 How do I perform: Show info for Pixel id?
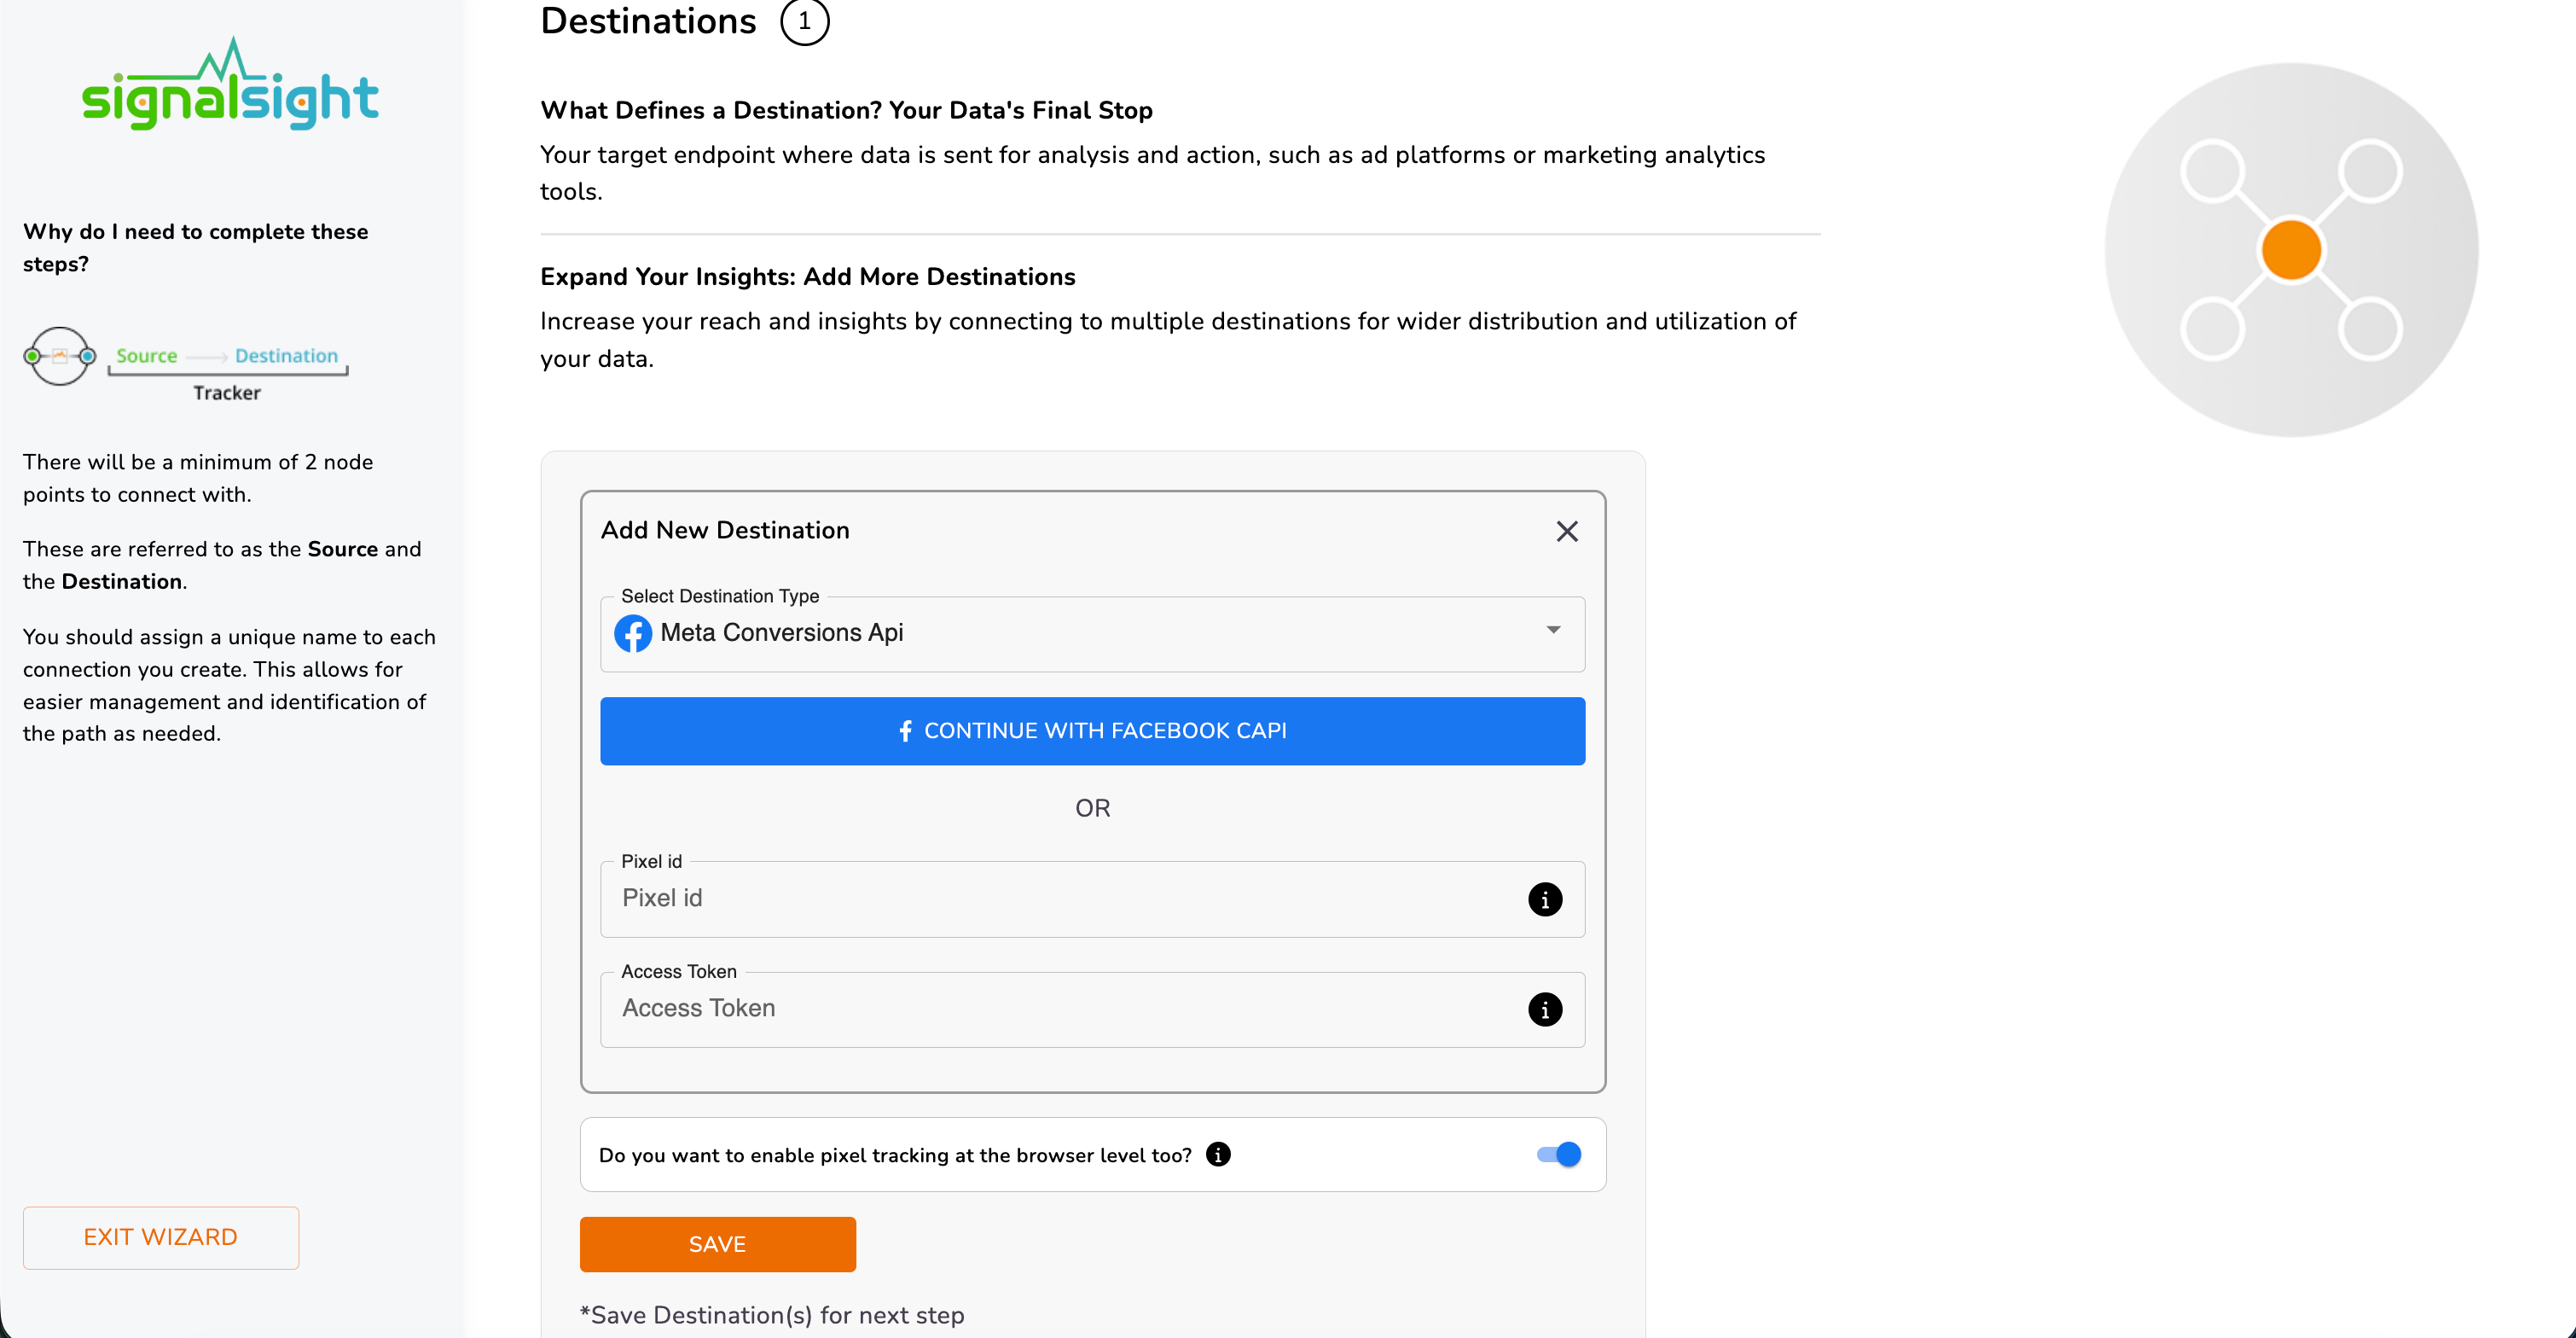coord(1544,899)
